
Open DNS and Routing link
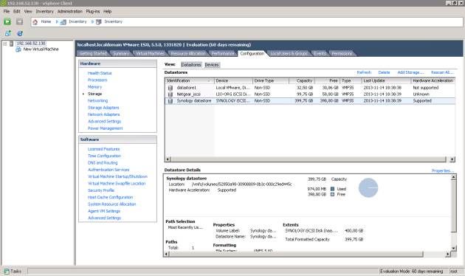[x=103, y=163]
